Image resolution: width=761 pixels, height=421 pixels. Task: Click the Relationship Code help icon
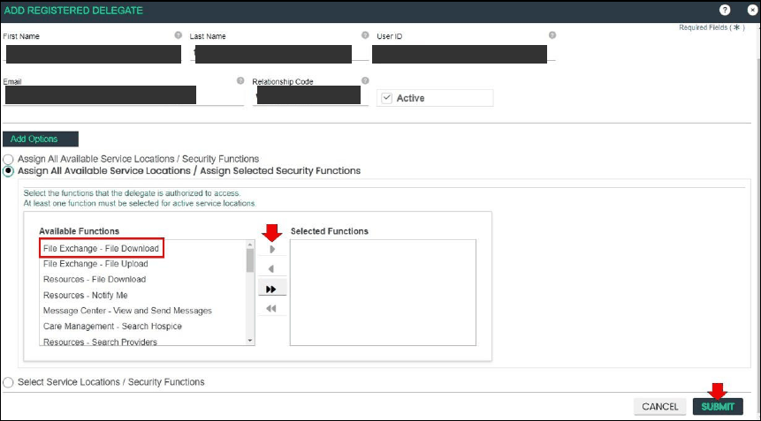[365, 81]
